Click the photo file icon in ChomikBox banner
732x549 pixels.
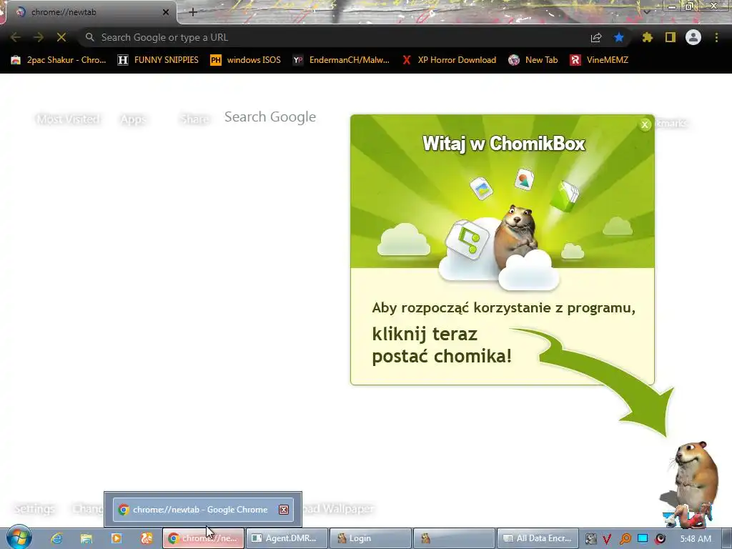(481, 188)
